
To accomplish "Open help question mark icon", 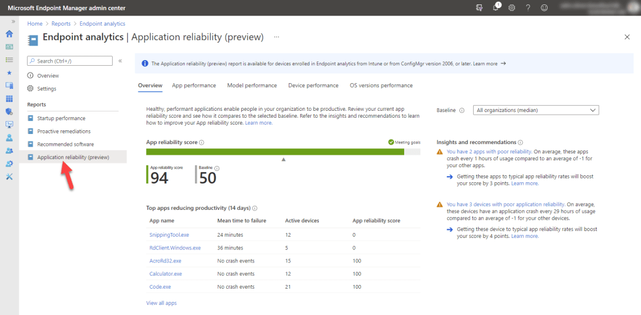I will tap(528, 8).
